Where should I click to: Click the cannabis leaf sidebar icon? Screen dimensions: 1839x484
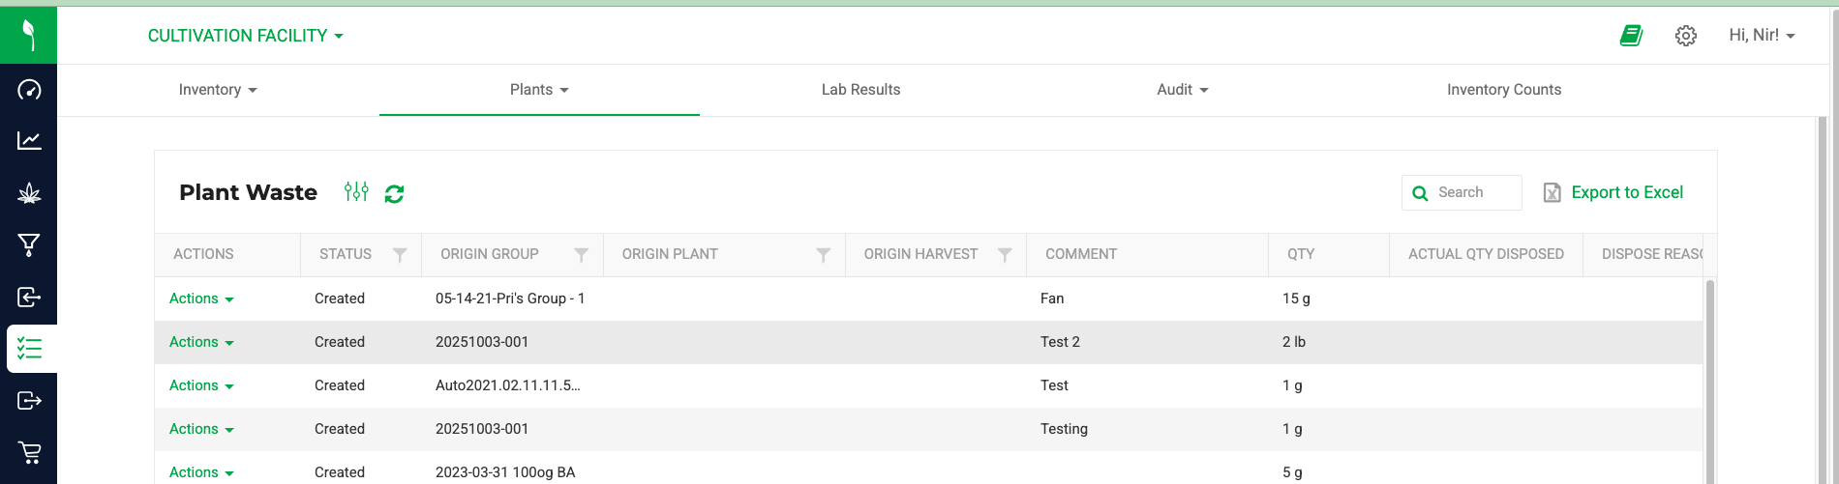(29, 193)
